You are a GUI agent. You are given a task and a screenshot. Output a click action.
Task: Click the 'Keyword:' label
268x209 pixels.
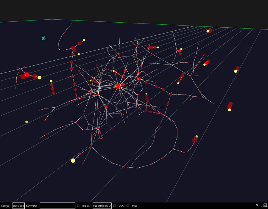[32, 206]
